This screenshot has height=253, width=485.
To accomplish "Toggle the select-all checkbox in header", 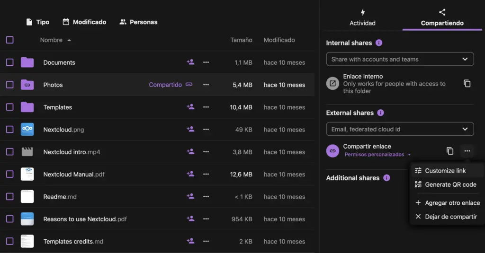I will [10, 40].
